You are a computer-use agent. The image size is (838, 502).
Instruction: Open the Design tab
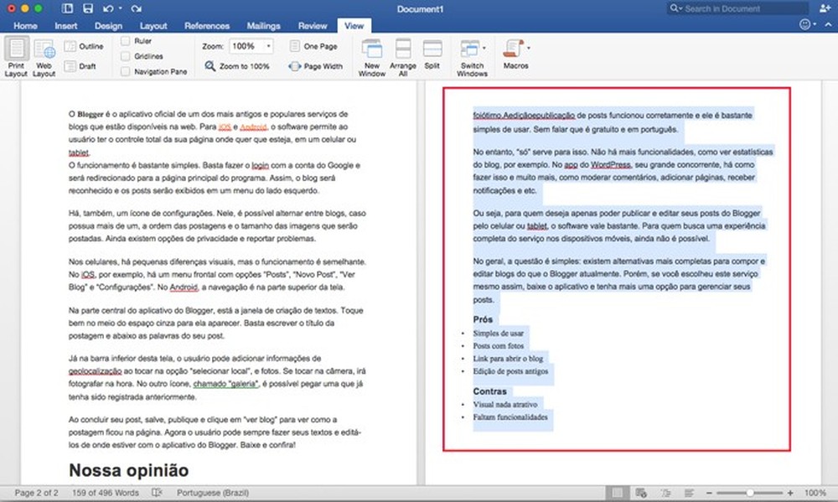(108, 26)
